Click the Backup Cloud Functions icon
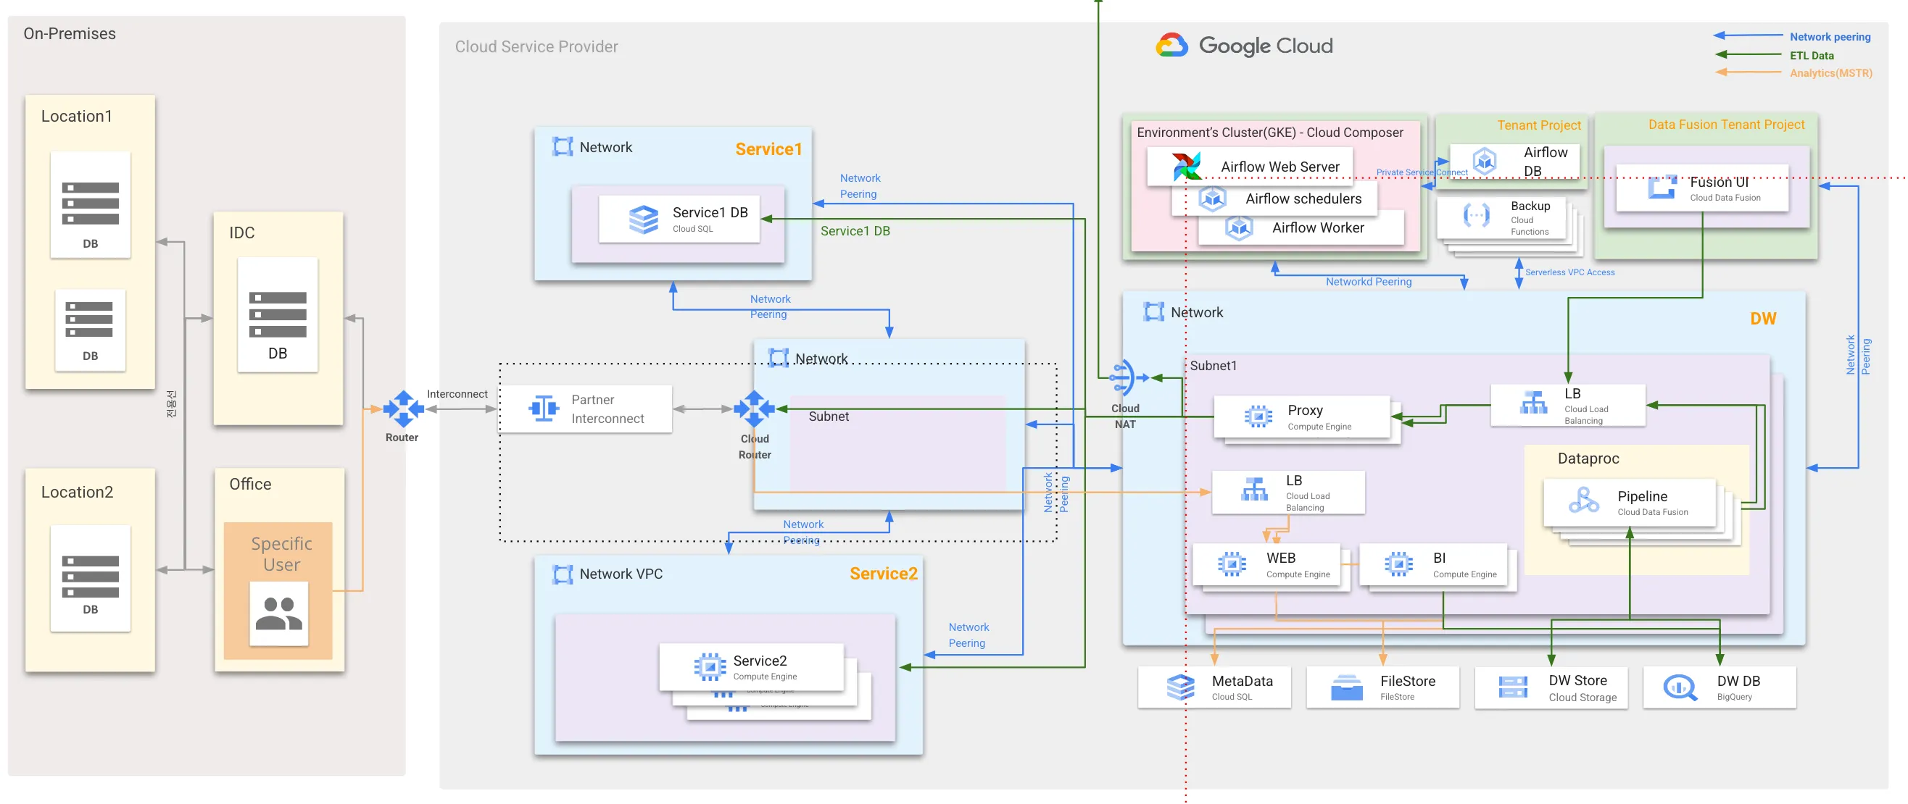The height and width of the screenshot is (804, 1908). click(1476, 215)
